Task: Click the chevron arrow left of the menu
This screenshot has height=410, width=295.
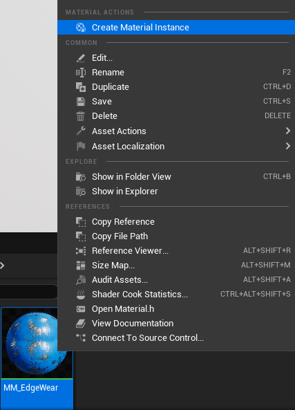Action: point(2,265)
